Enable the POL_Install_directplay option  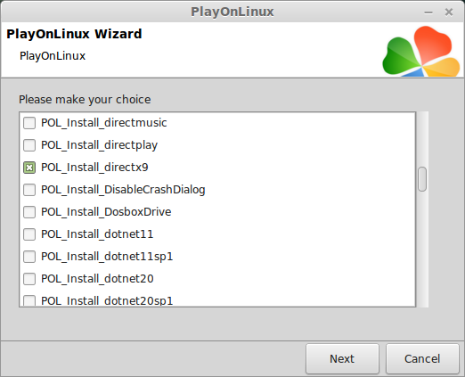click(x=29, y=145)
